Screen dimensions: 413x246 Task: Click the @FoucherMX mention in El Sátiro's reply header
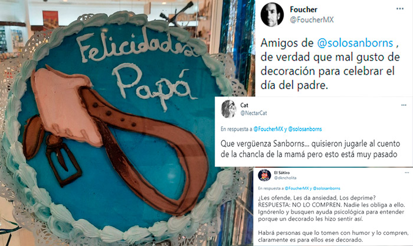click(297, 188)
